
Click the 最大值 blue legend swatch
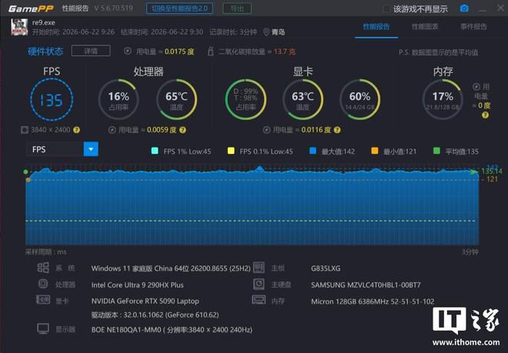tap(313, 151)
